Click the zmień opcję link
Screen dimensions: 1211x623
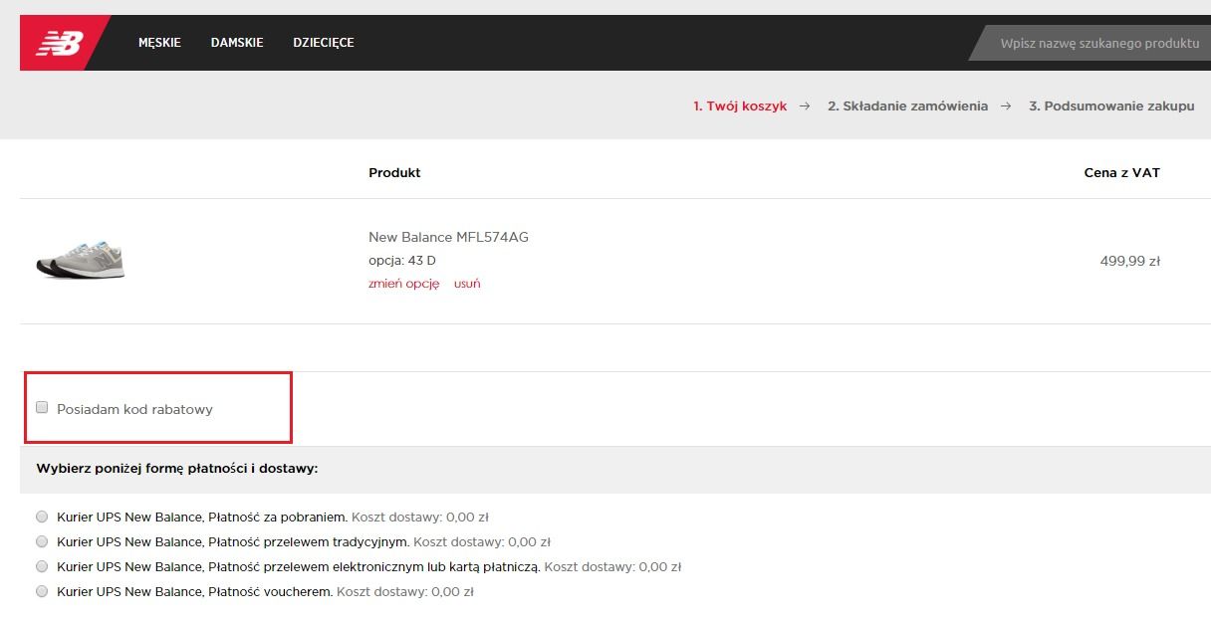tap(403, 284)
